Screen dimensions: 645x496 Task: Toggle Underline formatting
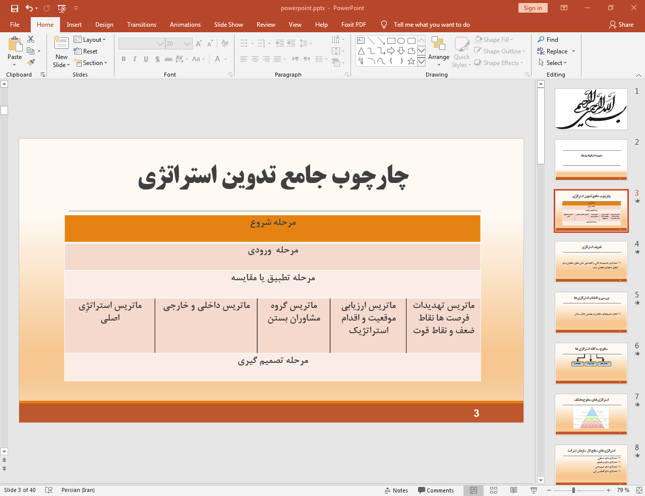point(146,59)
